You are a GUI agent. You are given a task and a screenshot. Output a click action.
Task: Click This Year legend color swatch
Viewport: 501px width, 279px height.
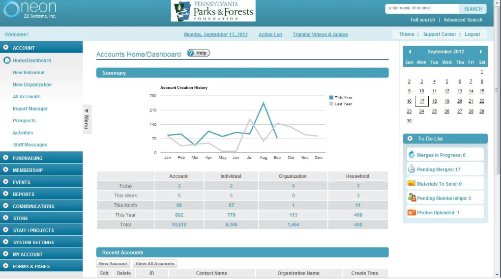[x=331, y=98]
